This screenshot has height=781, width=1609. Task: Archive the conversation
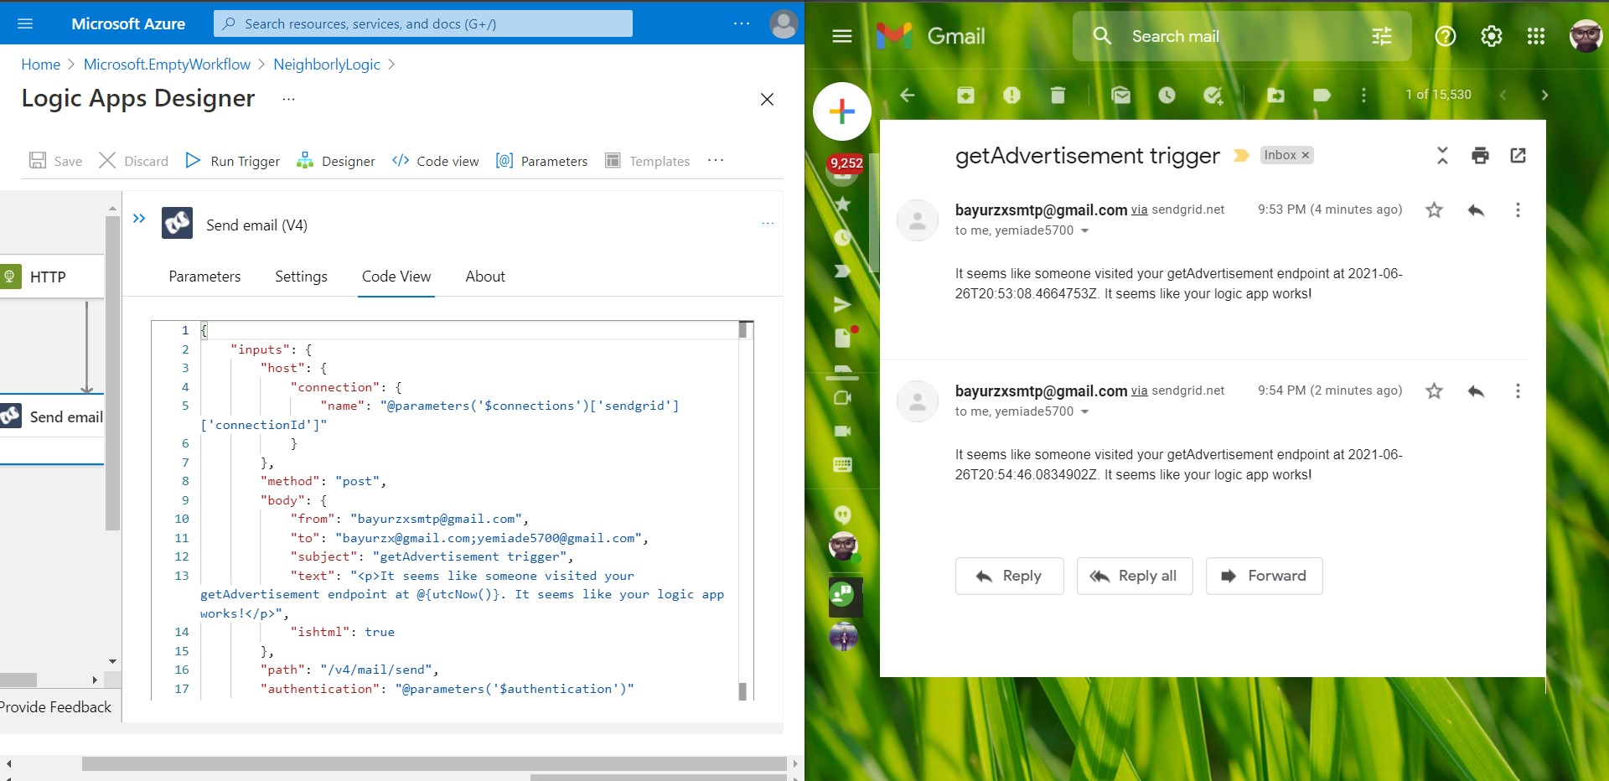click(x=966, y=96)
